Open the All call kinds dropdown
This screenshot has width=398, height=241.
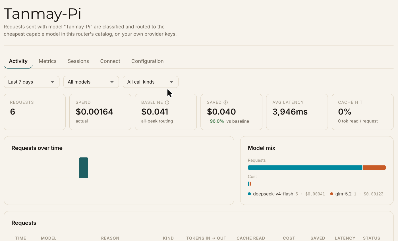coord(151,82)
